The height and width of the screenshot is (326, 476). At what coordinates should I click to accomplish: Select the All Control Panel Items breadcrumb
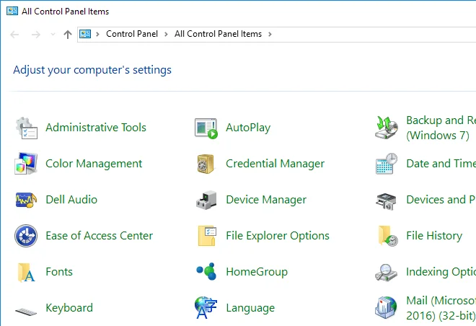218,34
